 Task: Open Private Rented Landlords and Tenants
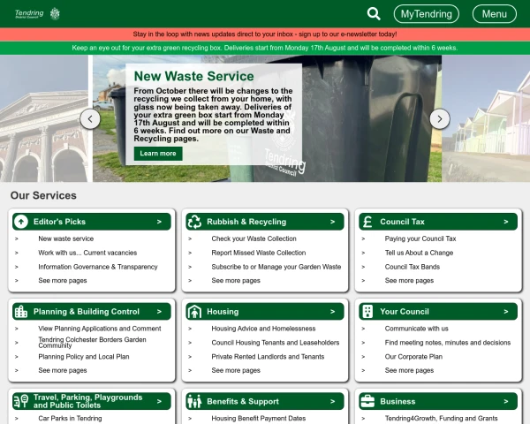pyautogui.click(x=268, y=357)
